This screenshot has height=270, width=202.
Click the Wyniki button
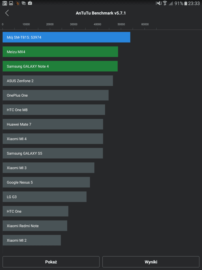[151, 262]
